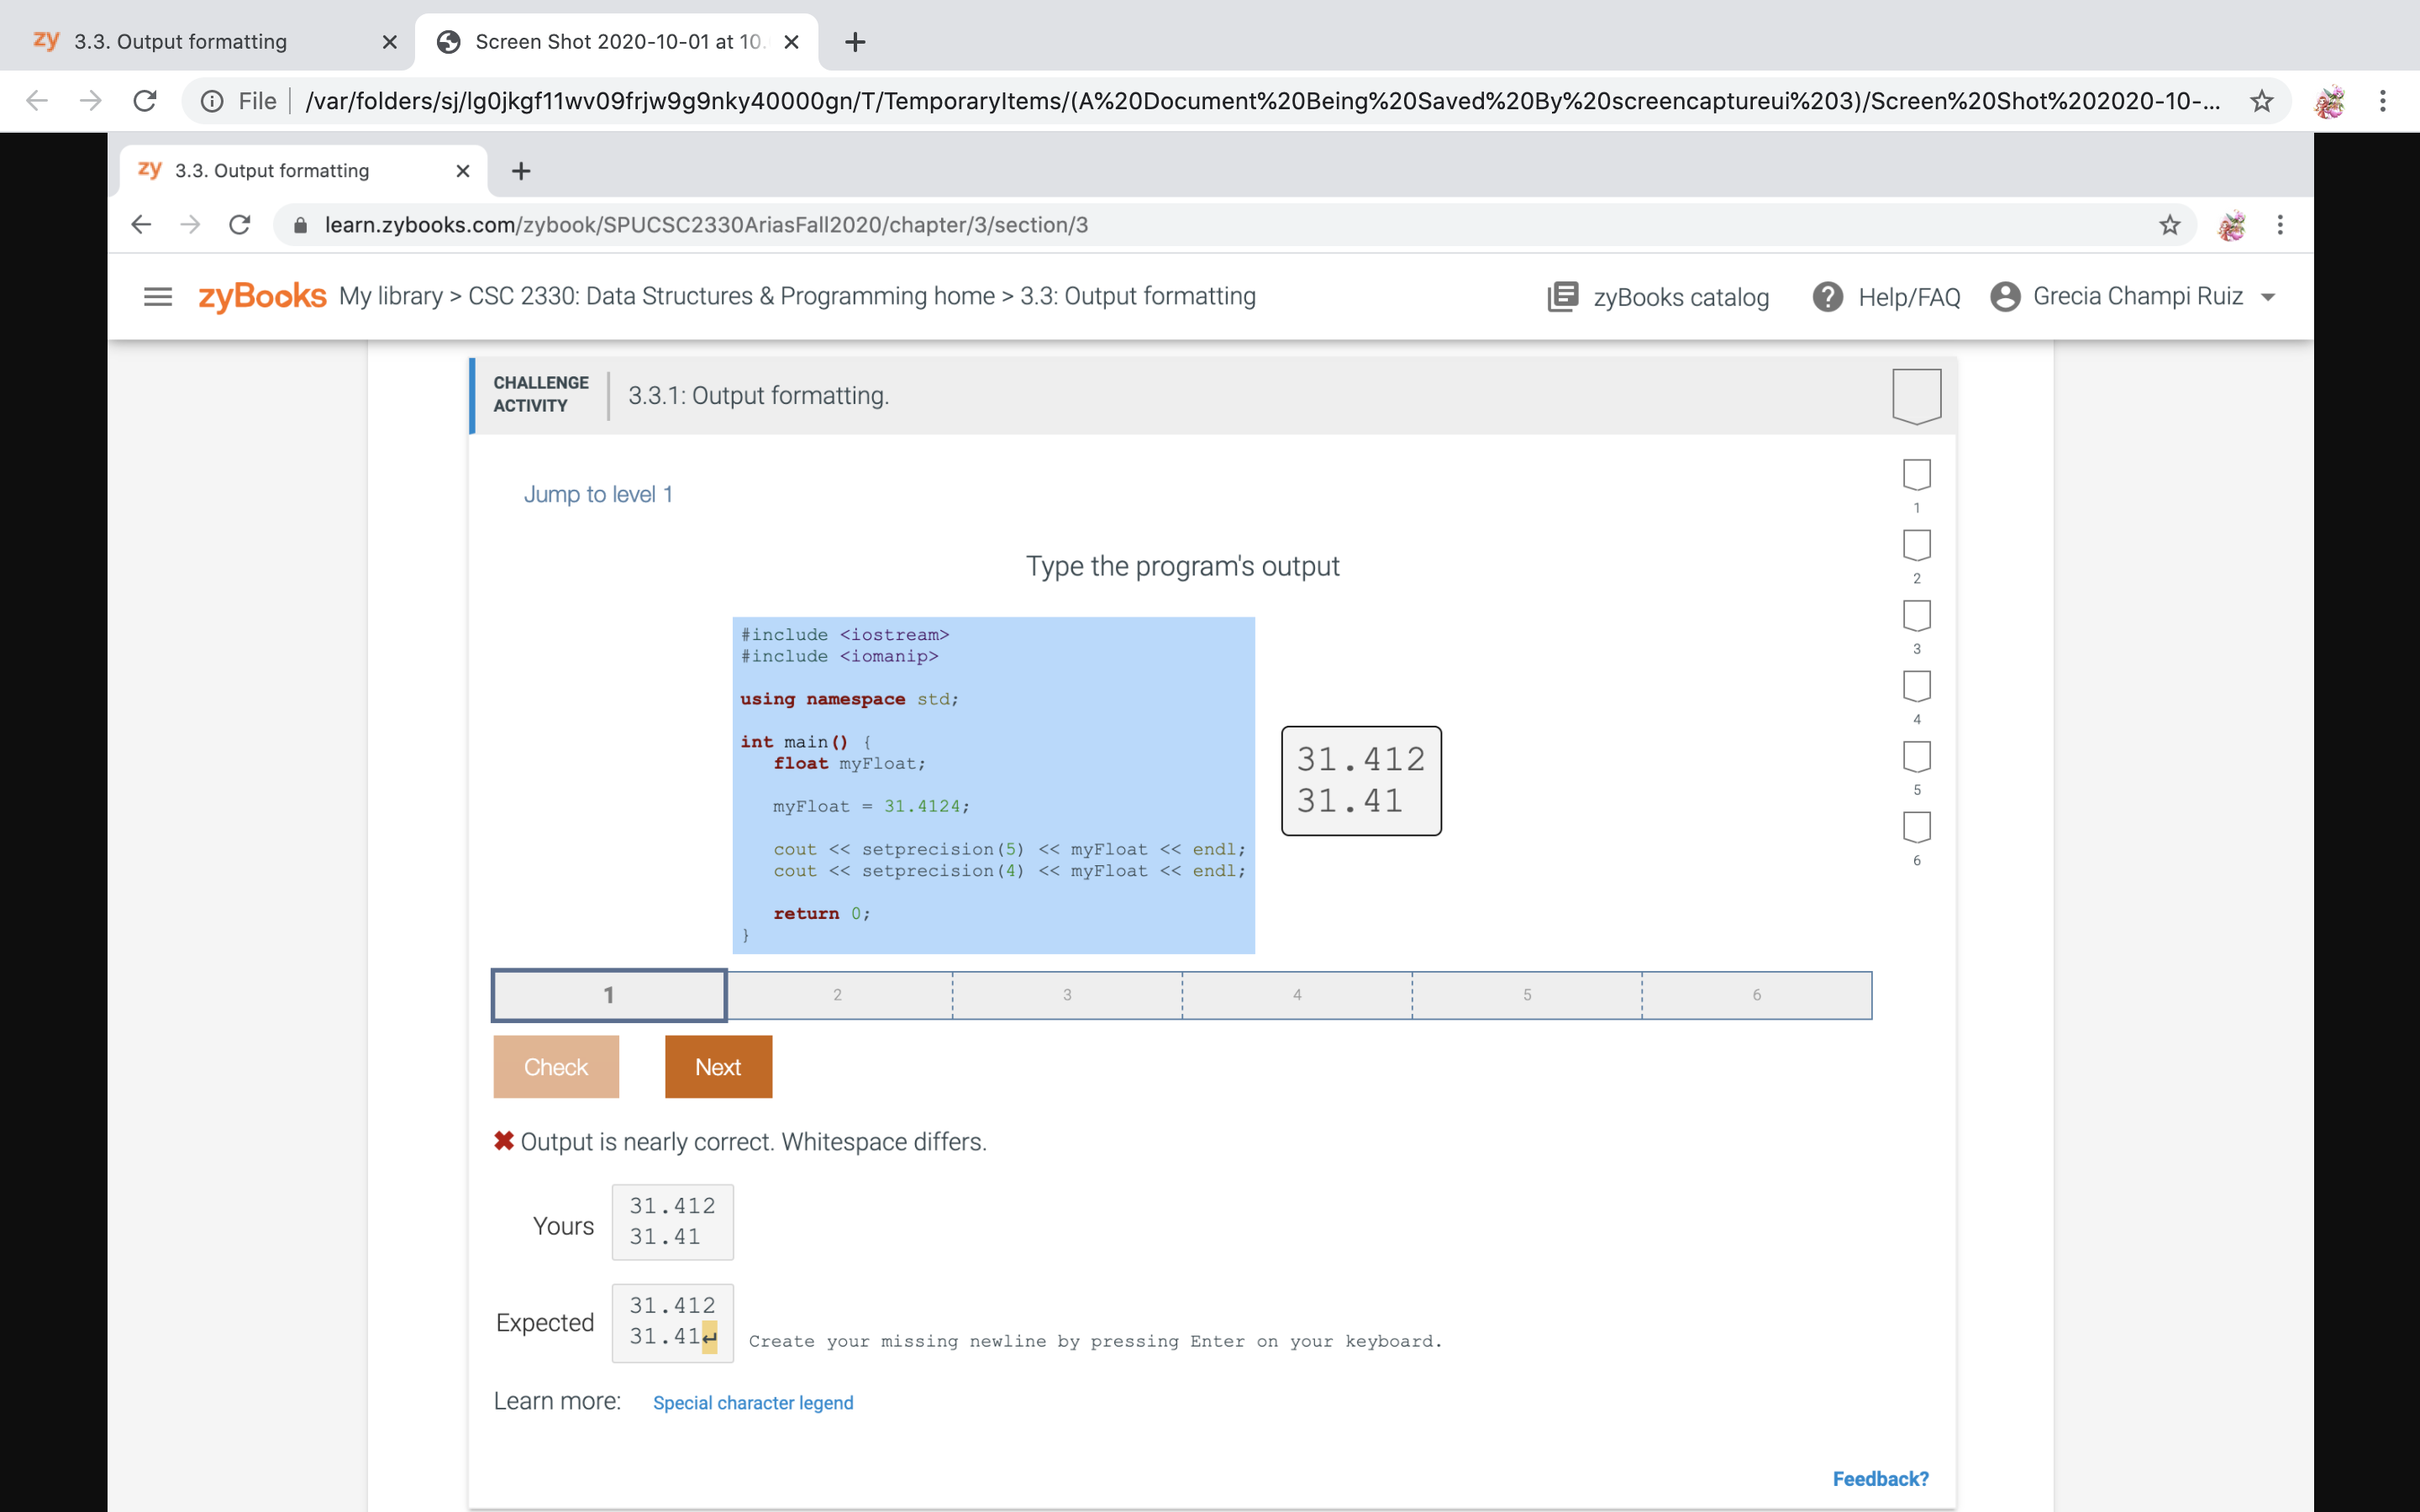Open Help/FAQ with the question mark icon
The width and height of the screenshot is (2420, 1512).
point(1827,297)
